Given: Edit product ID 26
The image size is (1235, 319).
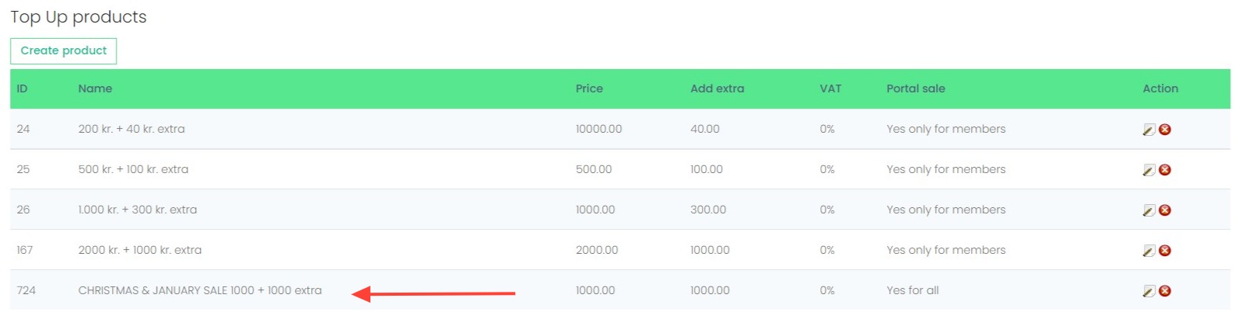Looking at the screenshot, I should tap(1148, 210).
